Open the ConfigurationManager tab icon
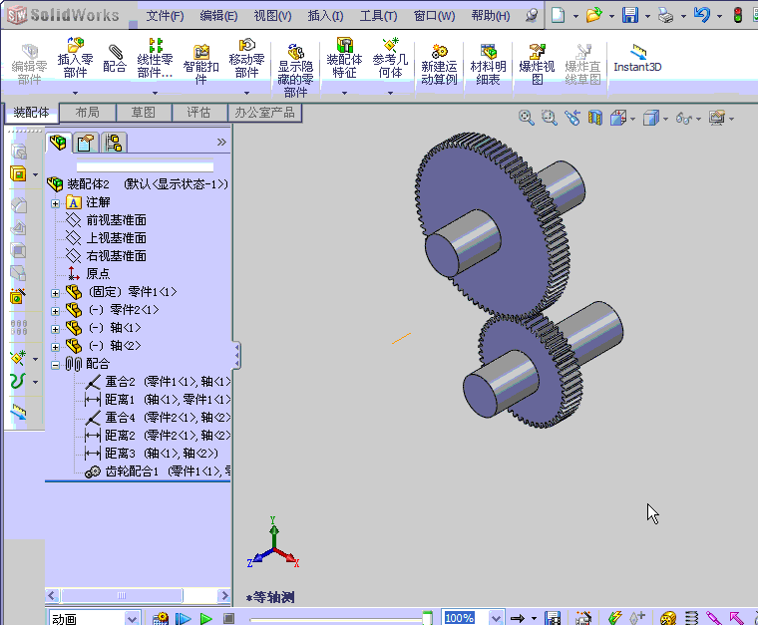758x625 pixels. (114, 143)
